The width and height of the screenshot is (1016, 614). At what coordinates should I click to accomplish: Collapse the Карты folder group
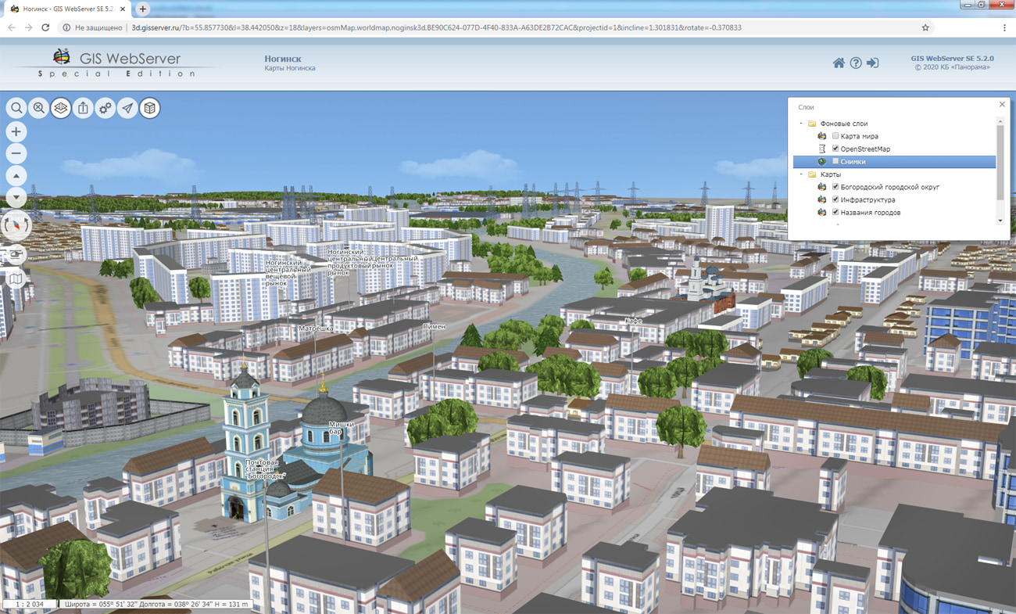[801, 174]
